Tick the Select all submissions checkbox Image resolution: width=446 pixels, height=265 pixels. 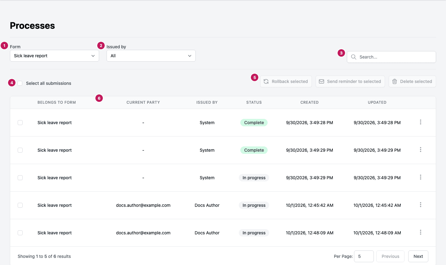click(x=20, y=83)
